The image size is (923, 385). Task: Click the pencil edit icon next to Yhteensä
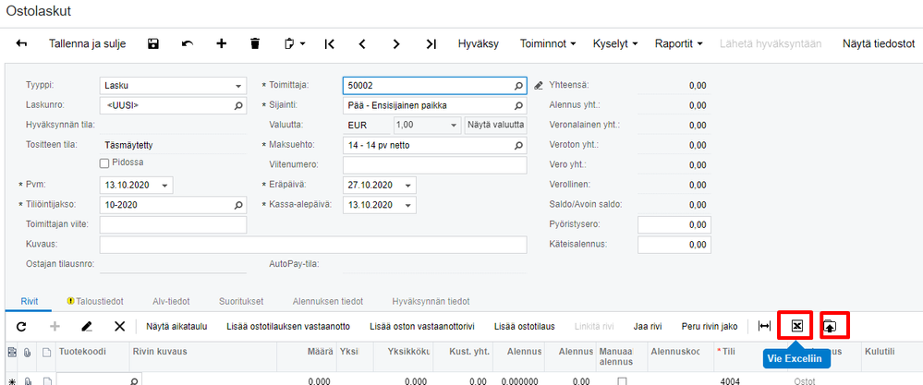pyautogui.click(x=538, y=86)
